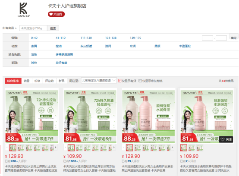Open the first product's main image
The image size is (239, 176).
pyautogui.click(x=31, y=116)
